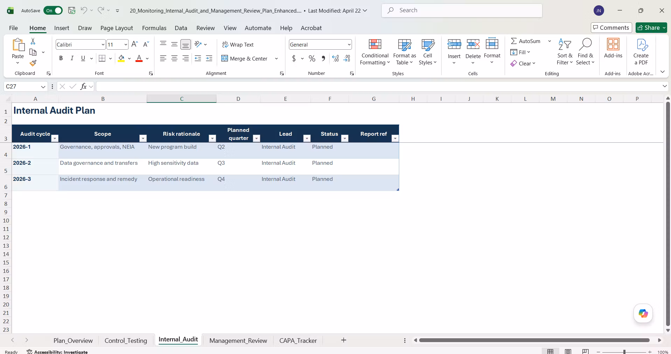The height and width of the screenshot is (354, 671).
Task: Click the Paste clipboard icon
Action: [18, 45]
